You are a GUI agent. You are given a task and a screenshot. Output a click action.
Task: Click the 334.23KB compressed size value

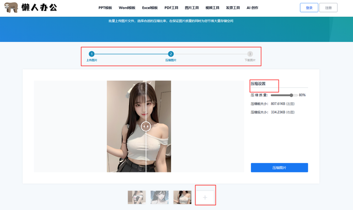pyautogui.click(x=278, y=112)
